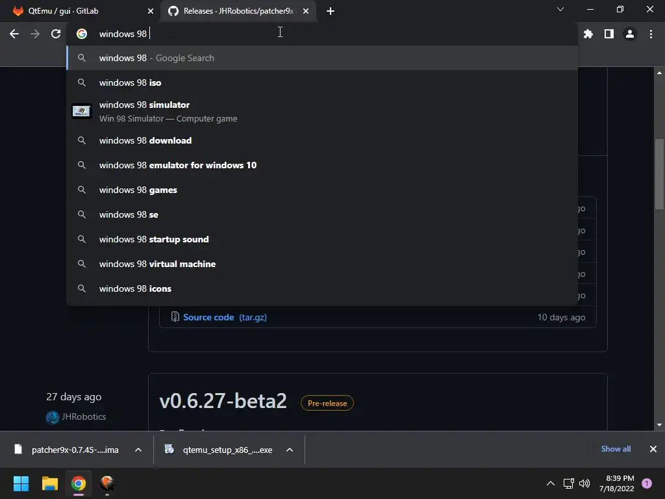Screen dimensions: 665x499
Task: Select the 'windows 98 iso' suggestion
Action: pos(322,83)
